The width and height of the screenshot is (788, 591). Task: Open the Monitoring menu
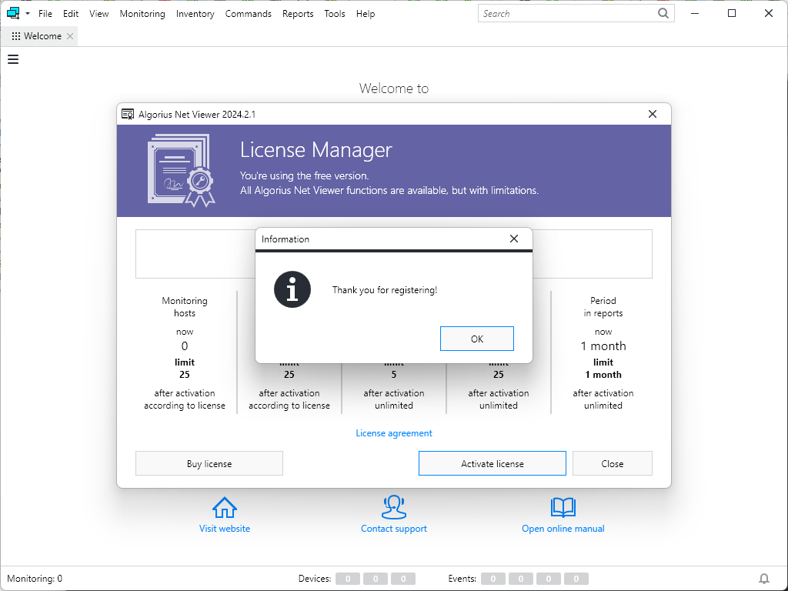142,14
